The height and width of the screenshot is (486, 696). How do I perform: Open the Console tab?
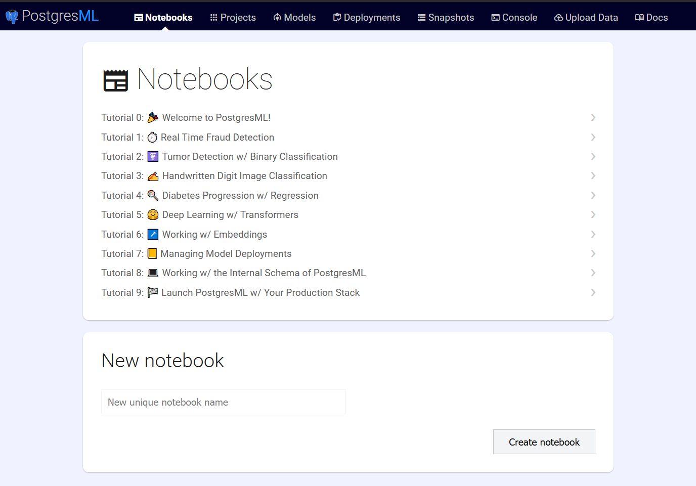pyautogui.click(x=514, y=18)
